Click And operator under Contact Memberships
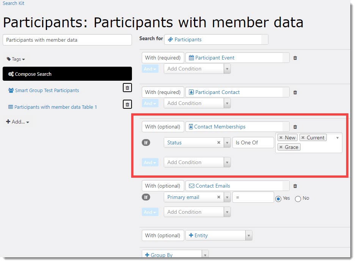Screen dimensions: 356x263 150,163
